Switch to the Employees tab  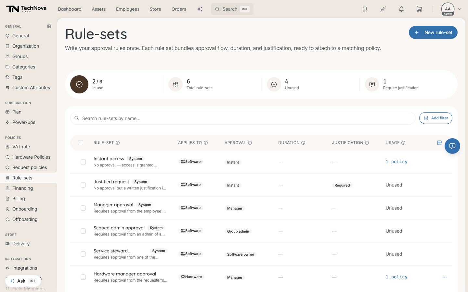(128, 9)
